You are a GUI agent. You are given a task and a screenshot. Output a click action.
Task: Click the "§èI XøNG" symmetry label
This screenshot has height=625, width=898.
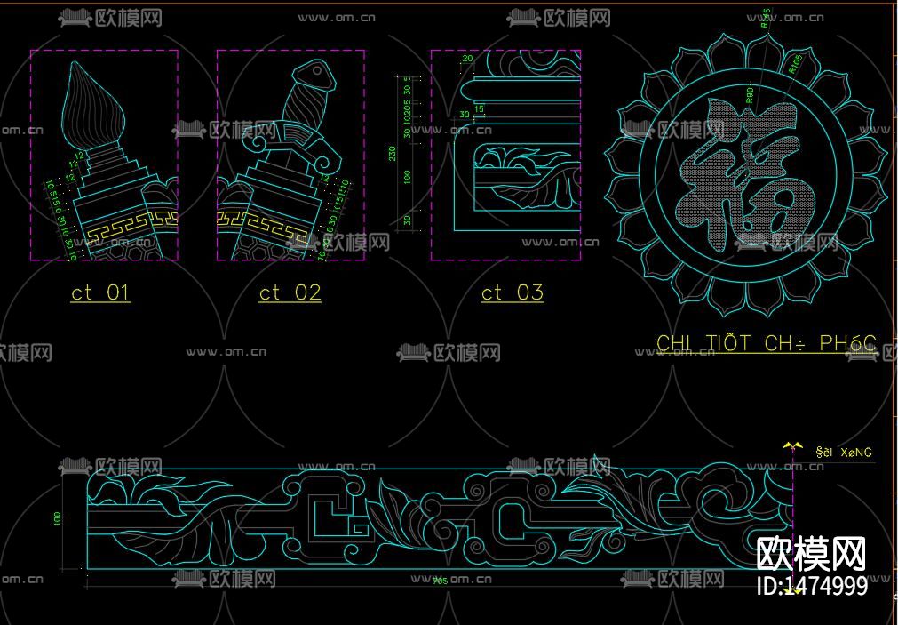pos(844,452)
